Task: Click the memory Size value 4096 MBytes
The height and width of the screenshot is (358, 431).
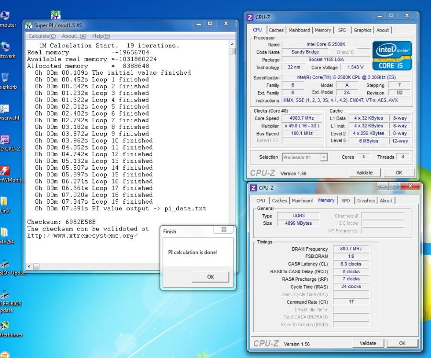Action: pos(298,223)
